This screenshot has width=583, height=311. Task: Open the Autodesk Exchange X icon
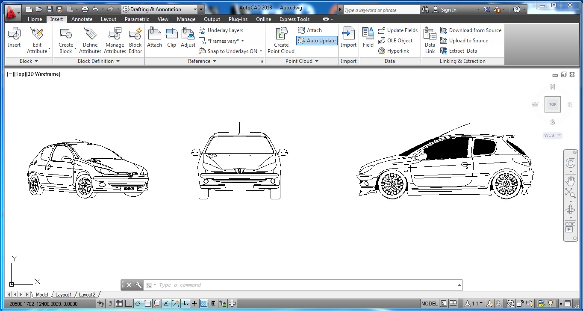487,9
